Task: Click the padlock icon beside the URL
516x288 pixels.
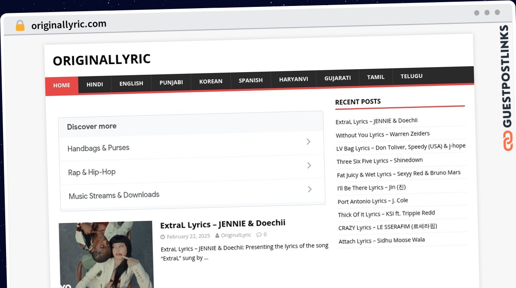Action: (x=20, y=25)
